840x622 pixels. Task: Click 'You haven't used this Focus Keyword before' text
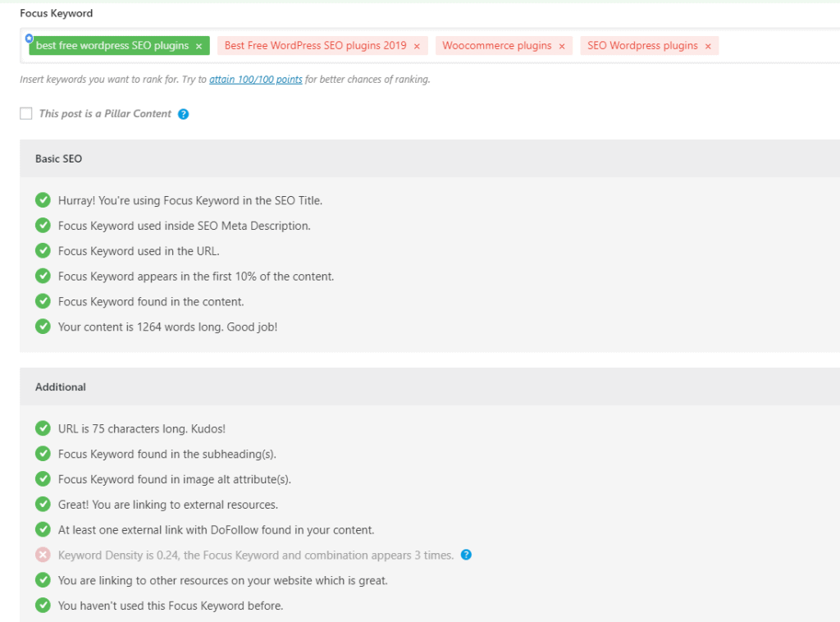click(x=171, y=606)
